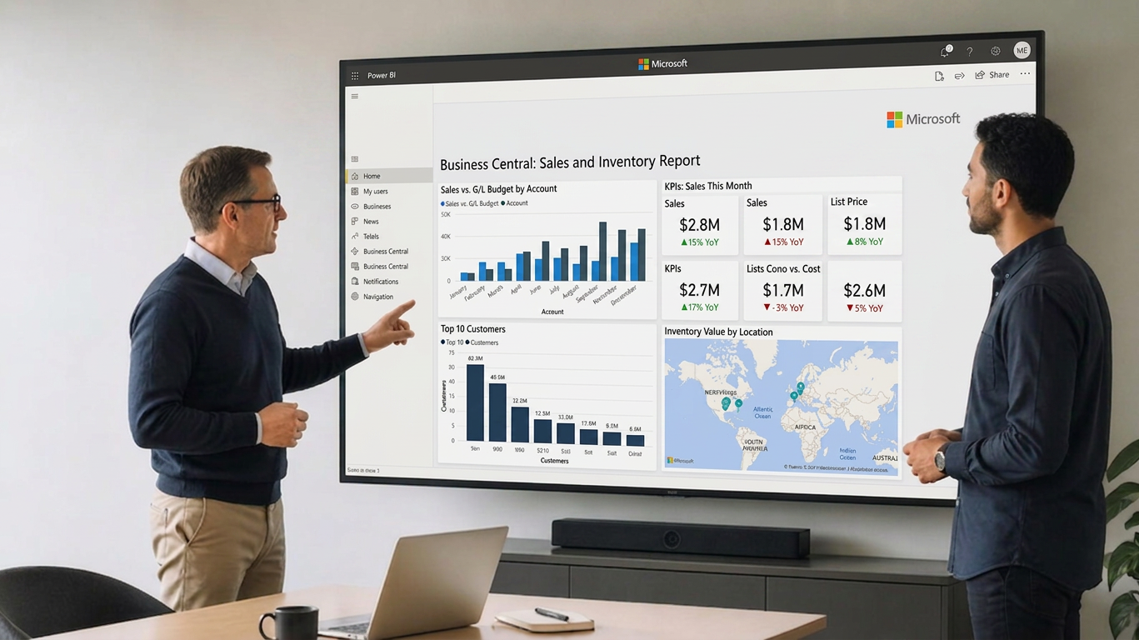Click the Microsoft logo in the top bar
Viewport: 1139px width, 640px height.
pos(663,63)
